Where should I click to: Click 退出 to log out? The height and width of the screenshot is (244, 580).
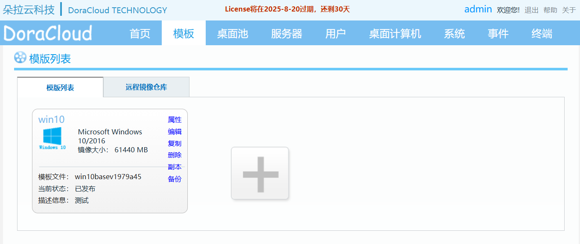coord(531,10)
